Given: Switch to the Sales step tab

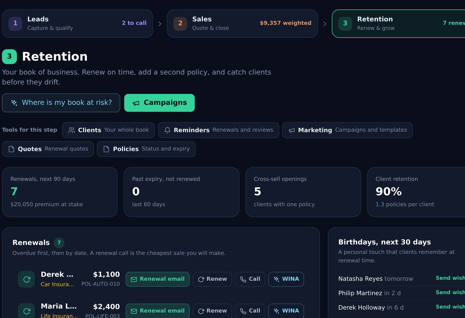Looking at the screenshot, I should pyautogui.click(x=242, y=24).
